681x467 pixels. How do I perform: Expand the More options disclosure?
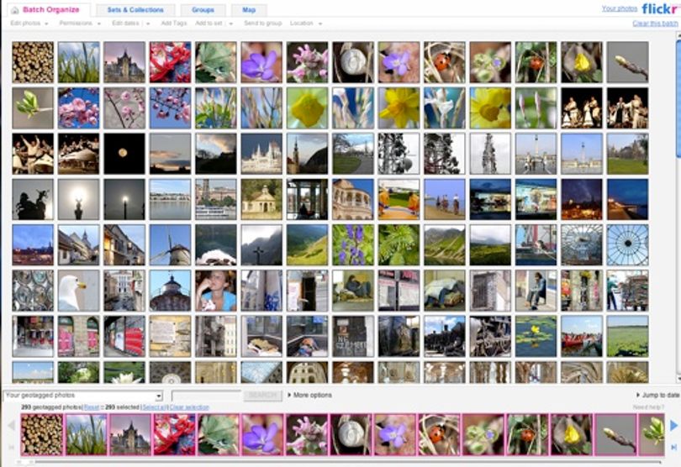309,396
